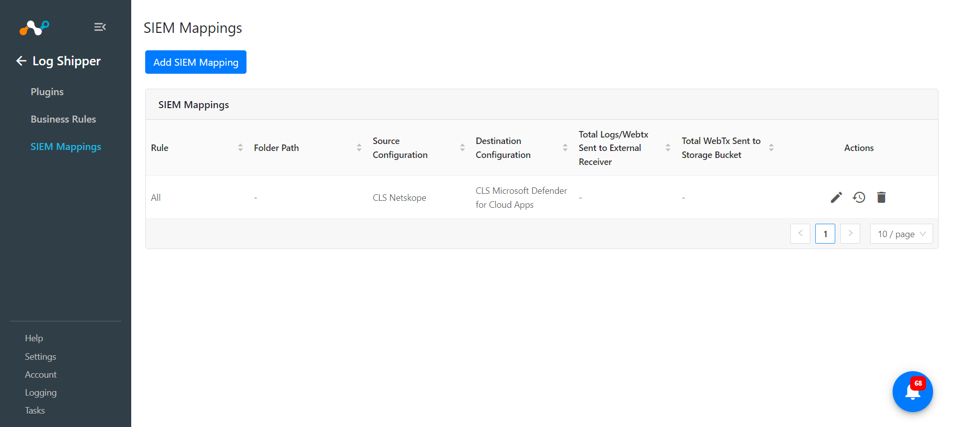Sort by Destination Configuration column
Viewport: 957px width, 427px height.
pyautogui.click(x=565, y=147)
